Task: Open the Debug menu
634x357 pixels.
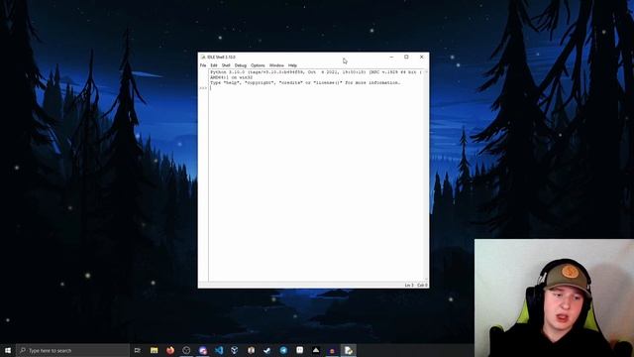Action: click(x=240, y=65)
